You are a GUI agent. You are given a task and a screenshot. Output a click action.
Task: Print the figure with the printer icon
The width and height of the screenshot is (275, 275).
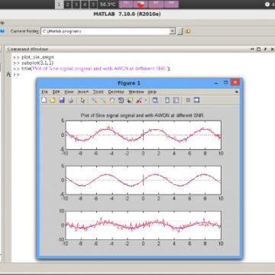click(x=70, y=100)
